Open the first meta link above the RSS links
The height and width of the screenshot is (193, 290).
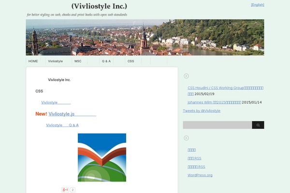pos(191,150)
